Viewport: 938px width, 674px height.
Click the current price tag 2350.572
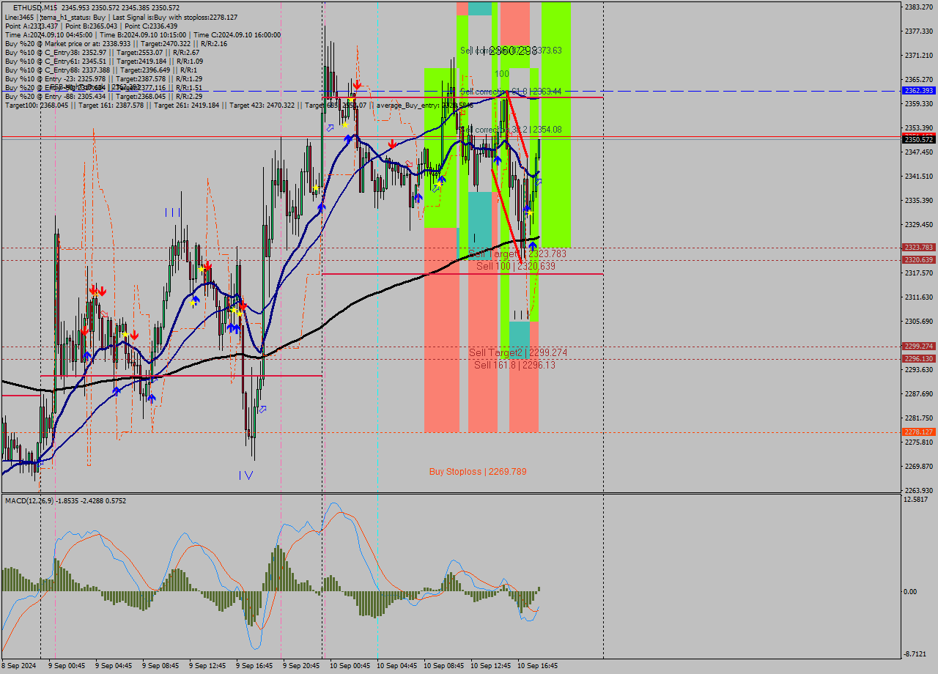click(918, 139)
